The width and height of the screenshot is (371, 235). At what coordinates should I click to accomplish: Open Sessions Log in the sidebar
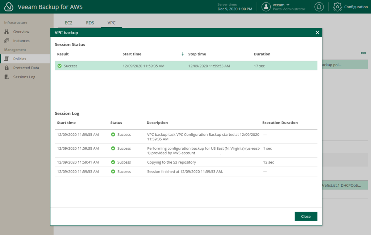point(25,77)
